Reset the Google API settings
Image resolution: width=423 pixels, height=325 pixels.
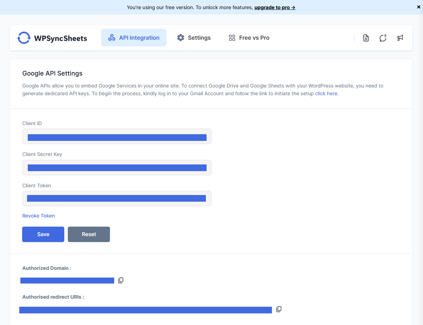(89, 234)
